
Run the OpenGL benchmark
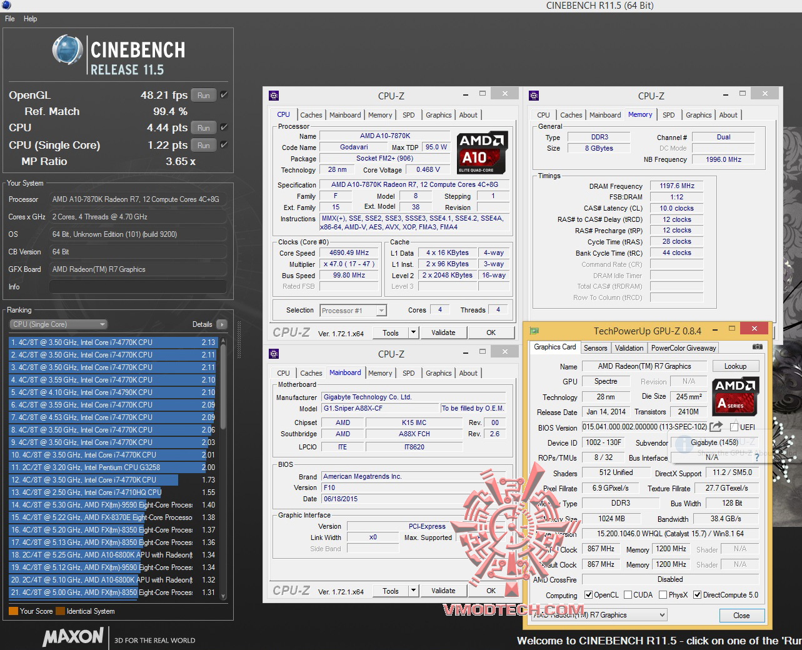click(204, 95)
